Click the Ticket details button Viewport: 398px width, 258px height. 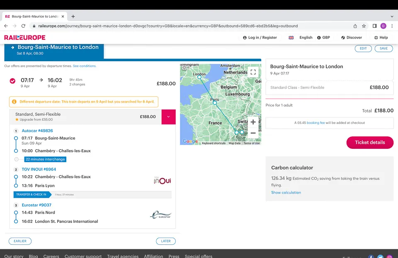point(370,142)
